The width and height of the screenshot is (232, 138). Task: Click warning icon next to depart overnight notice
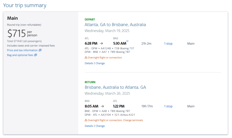coord(86,57)
